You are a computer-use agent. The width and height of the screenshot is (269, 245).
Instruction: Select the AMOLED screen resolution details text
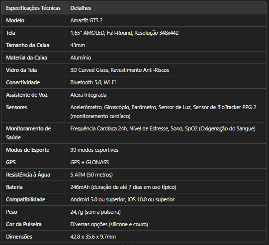(x=124, y=33)
